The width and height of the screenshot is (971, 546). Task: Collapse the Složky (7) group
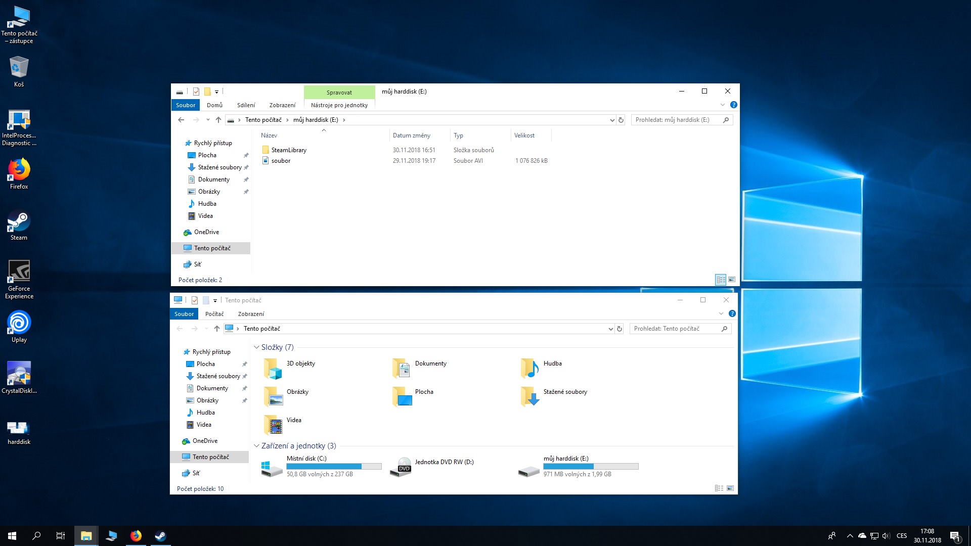[x=256, y=347]
